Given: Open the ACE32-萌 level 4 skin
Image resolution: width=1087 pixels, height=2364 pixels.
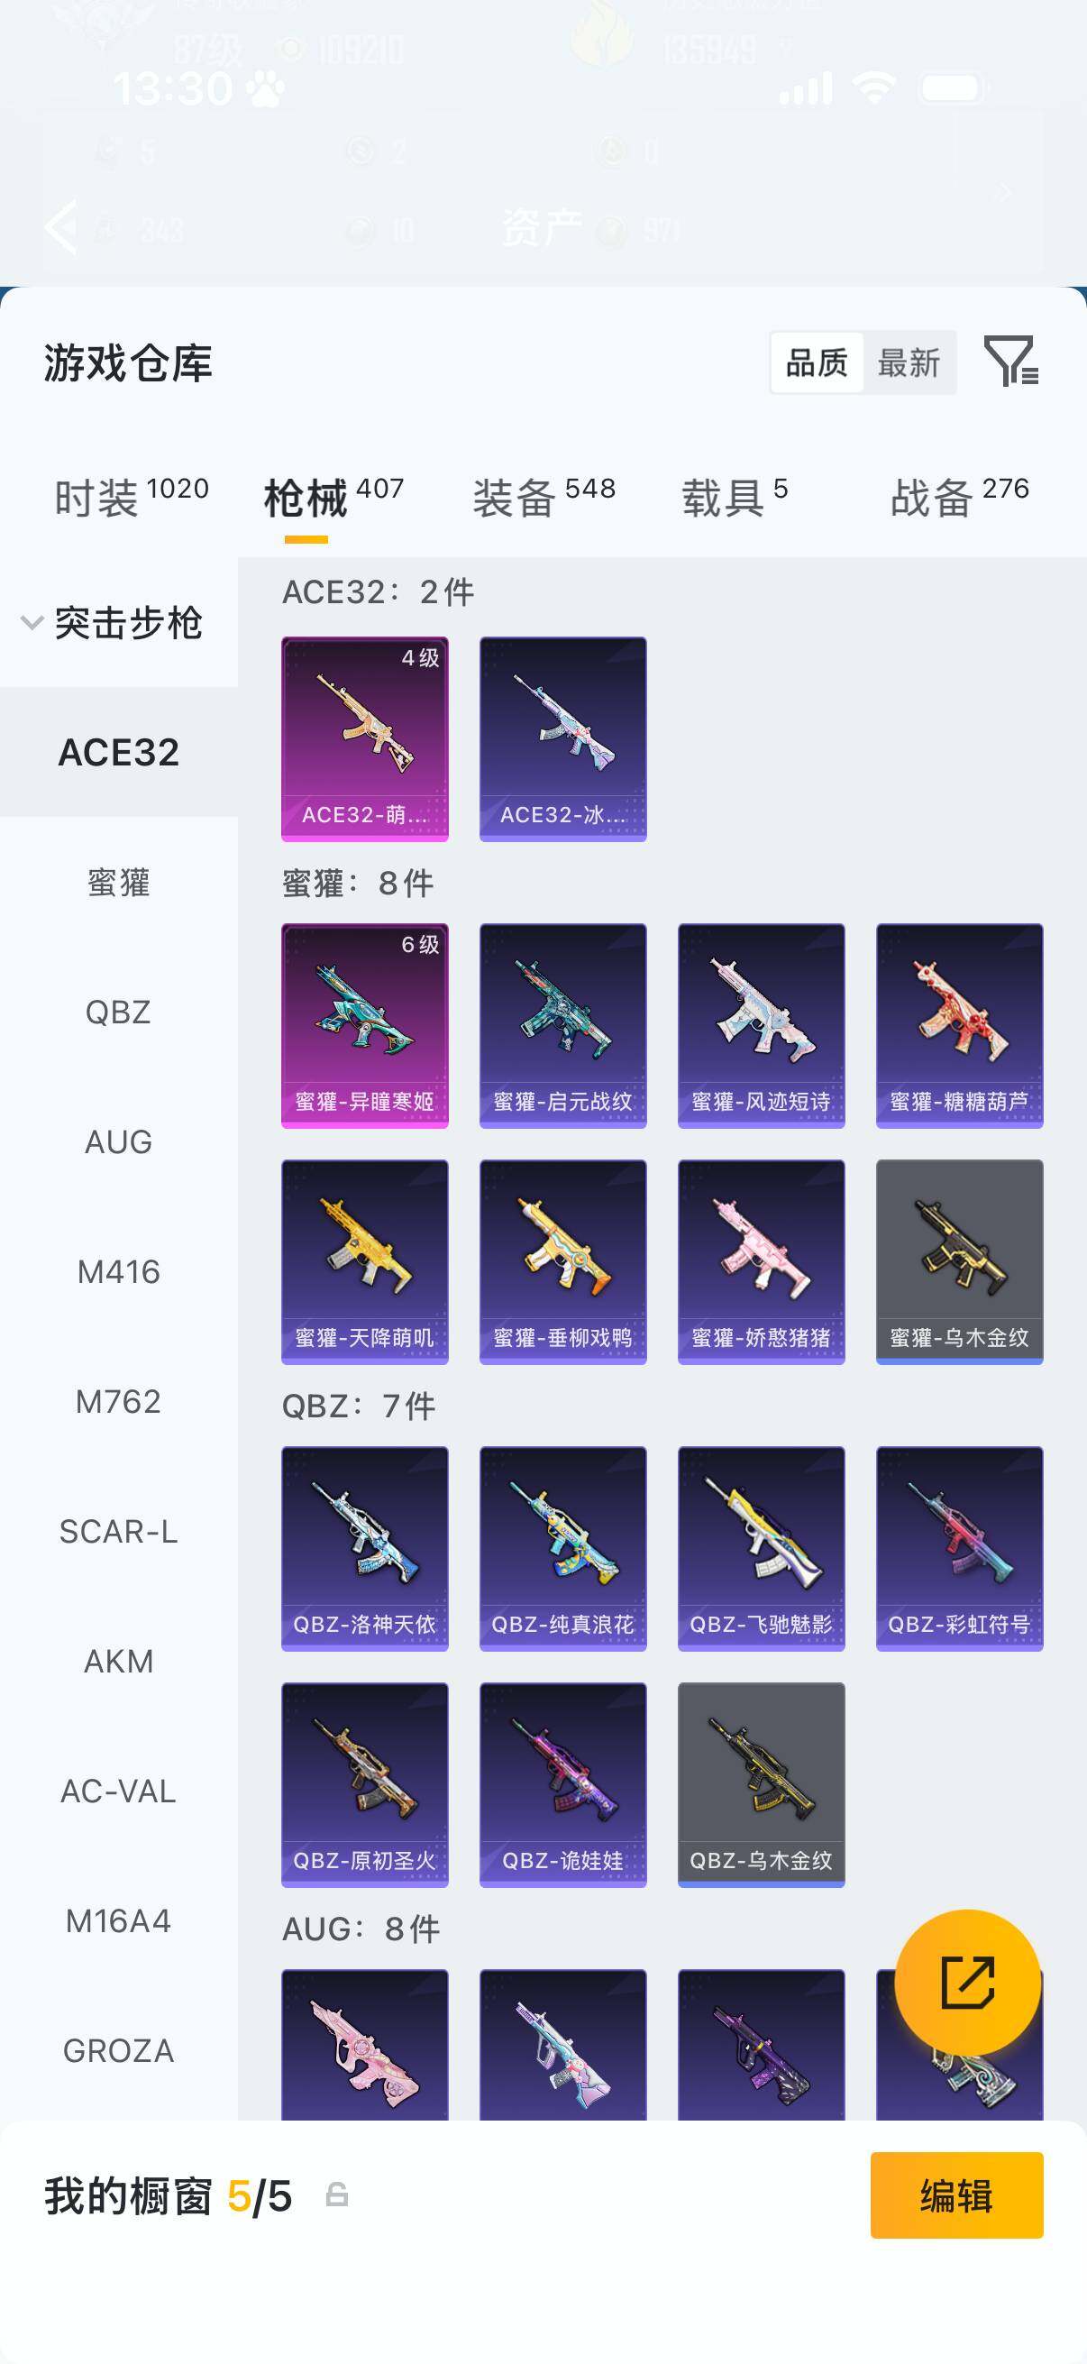Looking at the screenshot, I should [364, 738].
